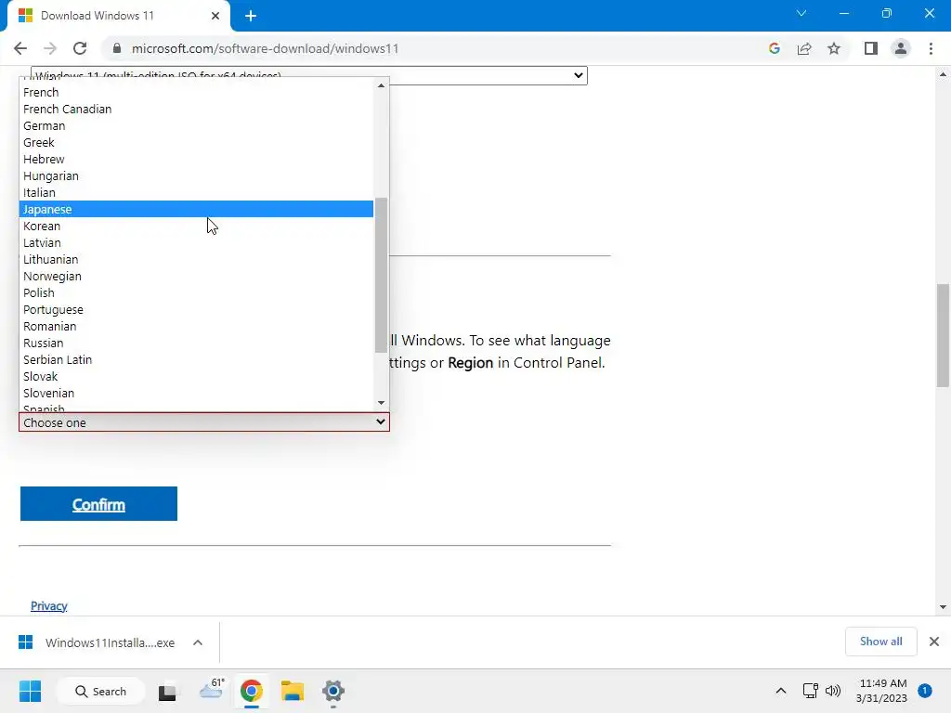Viewport: 951px width, 713px height.
Task: Open the Windows Start menu
Action: click(30, 691)
